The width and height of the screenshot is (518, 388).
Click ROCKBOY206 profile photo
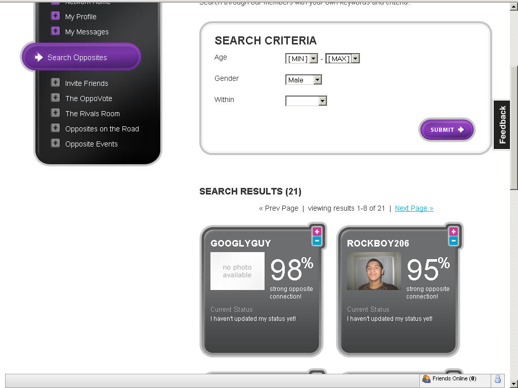(x=374, y=271)
